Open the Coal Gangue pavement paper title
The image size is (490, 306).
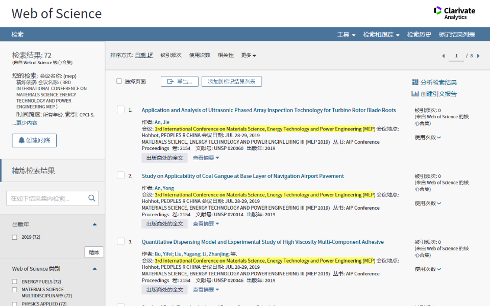243,176
